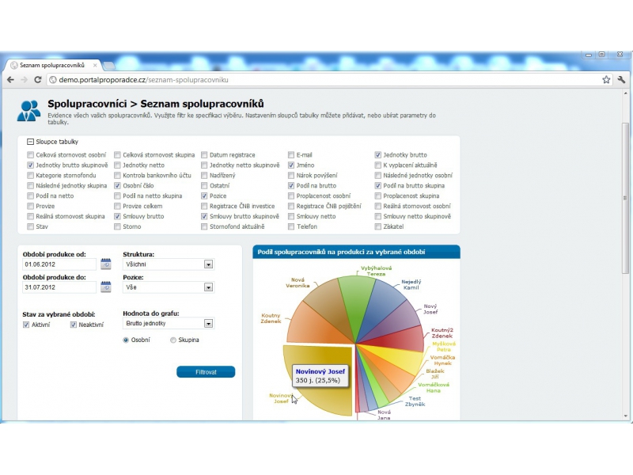The height and width of the screenshot is (475, 633).
Task: Uncheck the Jednotky brutto column
Action: (x=377, y=155)
